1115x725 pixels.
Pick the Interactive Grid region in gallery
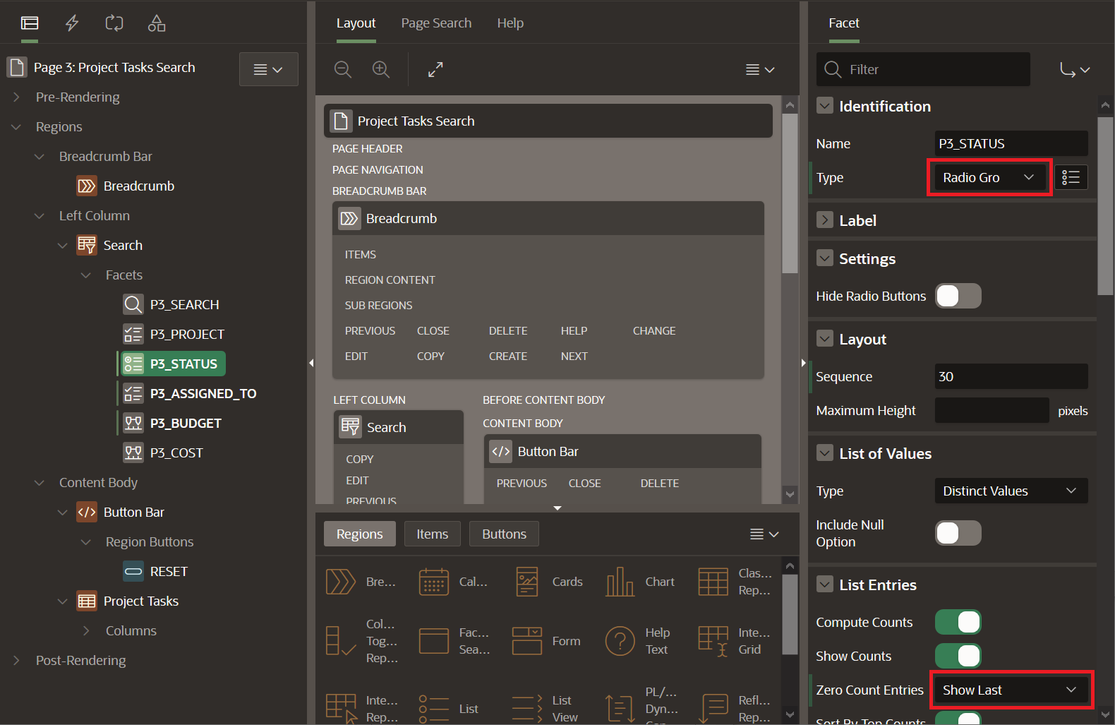click(x=735, y=641)
